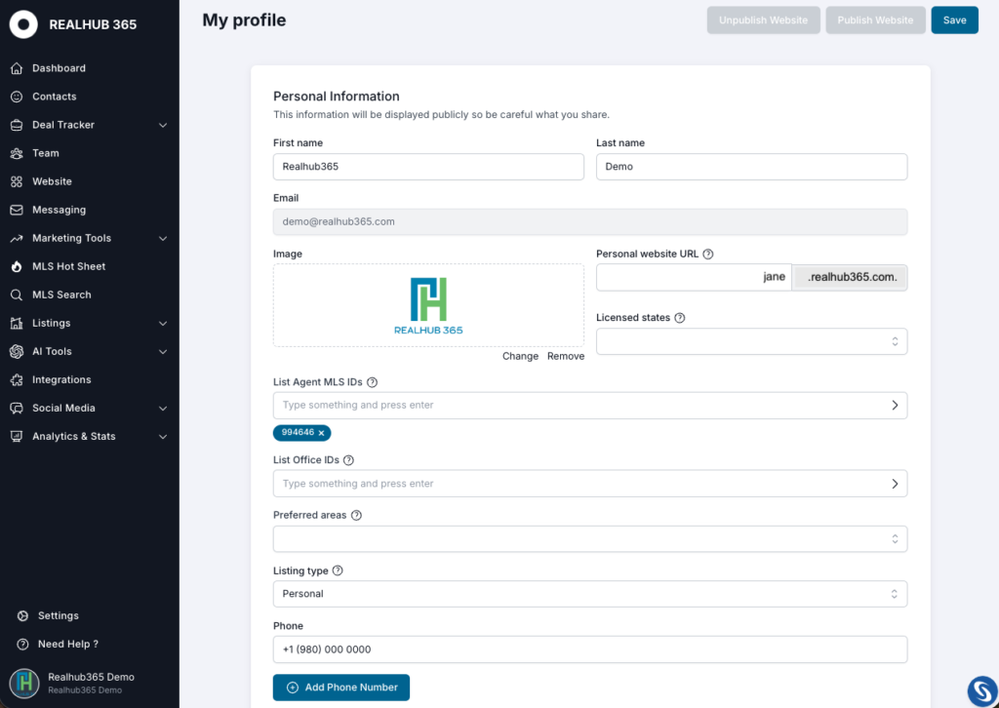Click the help icon beside List Agent MLS IDs
Image resolution: width=999 pixels, height=708 pixels.
[372, 382]
